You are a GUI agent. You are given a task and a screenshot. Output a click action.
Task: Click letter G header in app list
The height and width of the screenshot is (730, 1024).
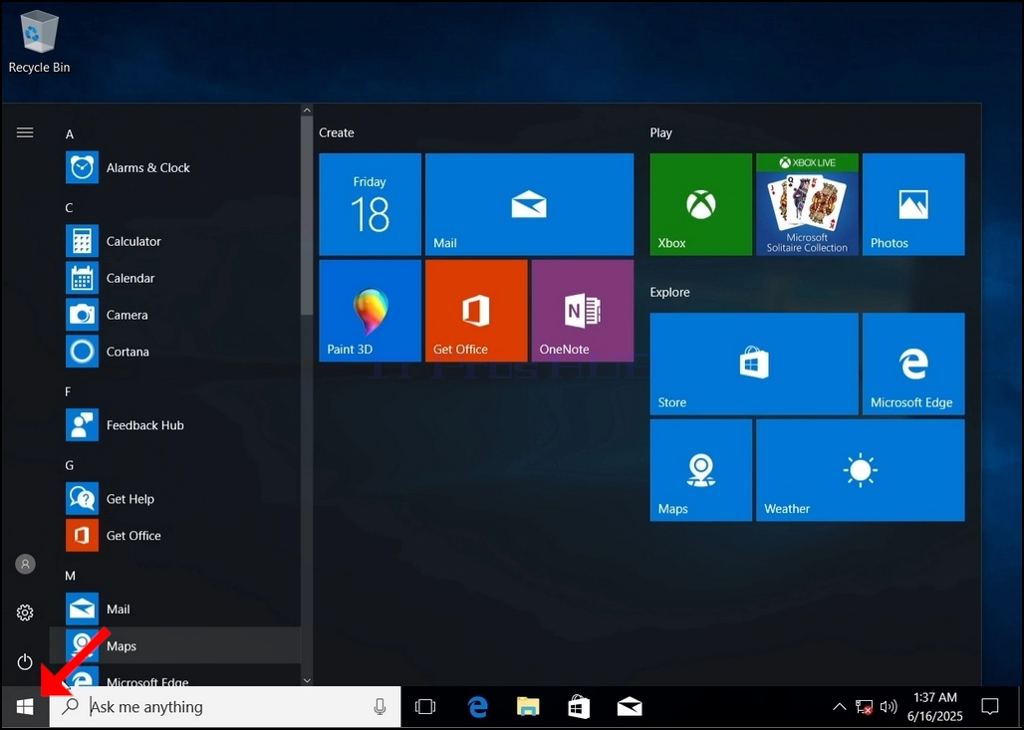[69, 465]
